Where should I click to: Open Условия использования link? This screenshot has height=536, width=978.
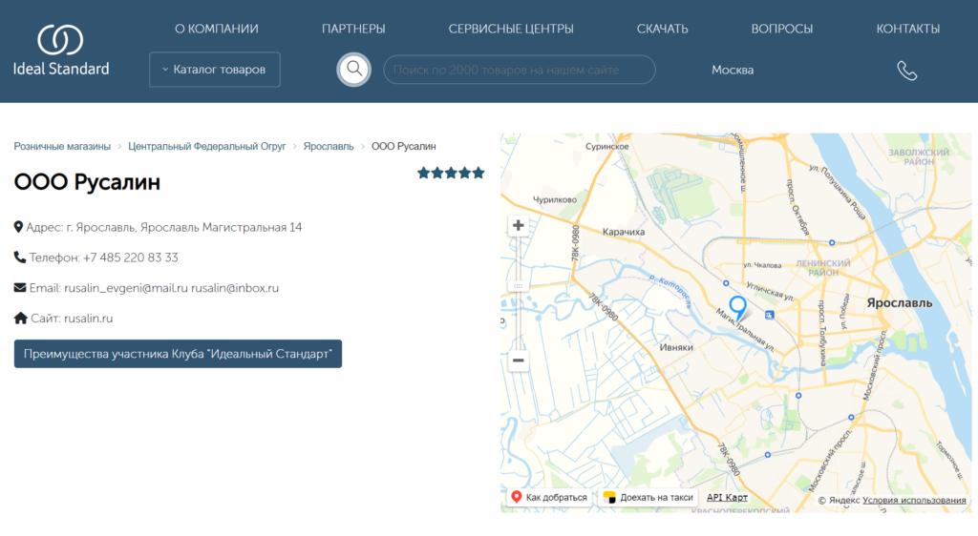(914, 500)
